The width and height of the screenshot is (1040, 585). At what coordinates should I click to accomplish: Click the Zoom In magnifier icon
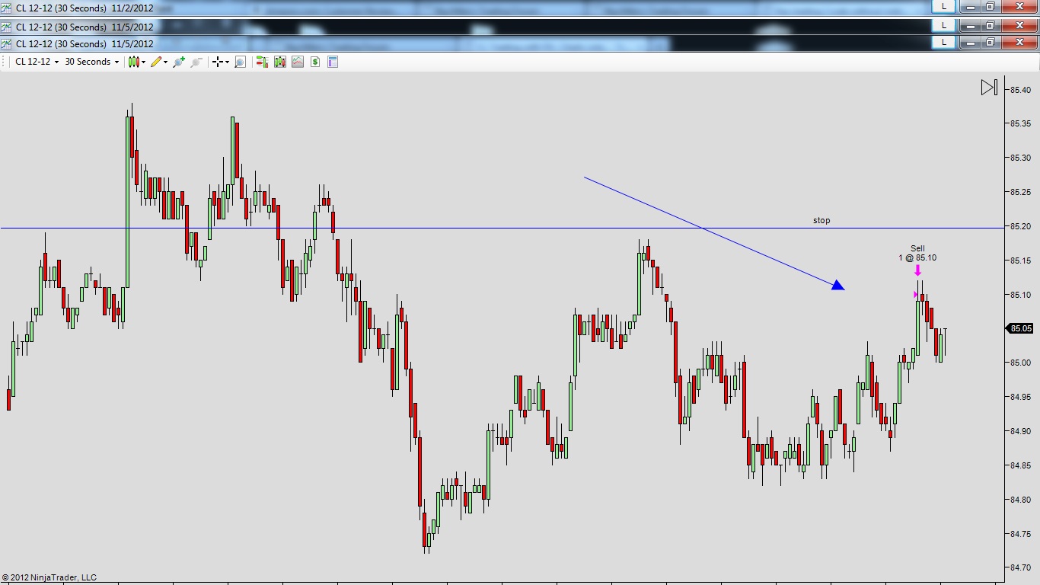click(179, 62)
